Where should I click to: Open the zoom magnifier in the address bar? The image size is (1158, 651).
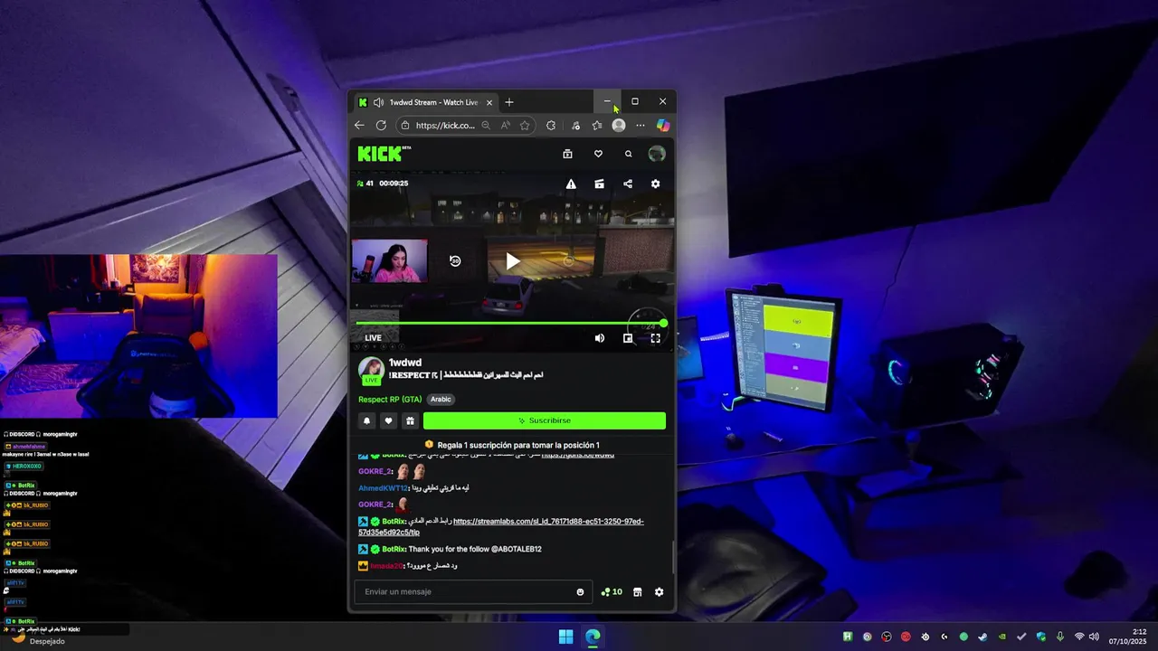tap(486, 126)
